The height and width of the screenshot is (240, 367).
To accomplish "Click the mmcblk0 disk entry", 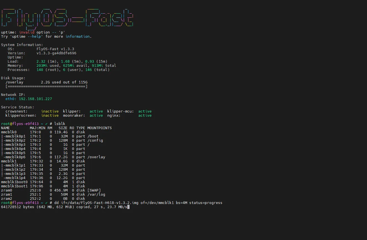I will 9,132.
